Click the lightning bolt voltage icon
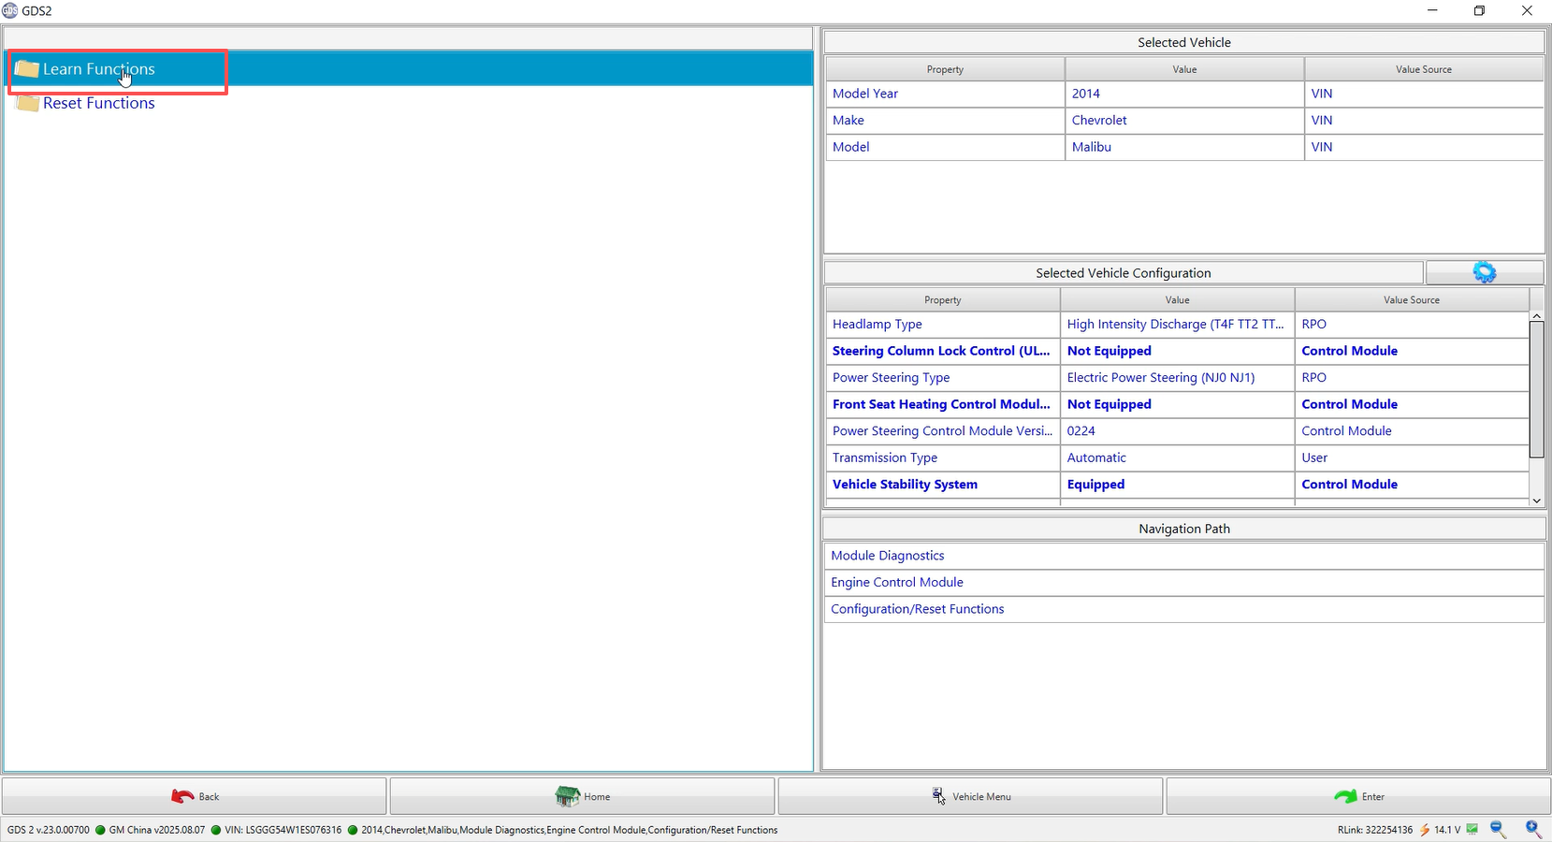 [1424, 830]
